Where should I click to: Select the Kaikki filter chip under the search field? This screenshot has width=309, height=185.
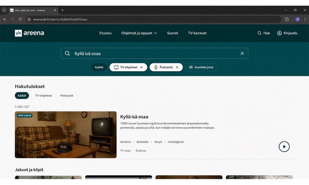coord(99,67)
